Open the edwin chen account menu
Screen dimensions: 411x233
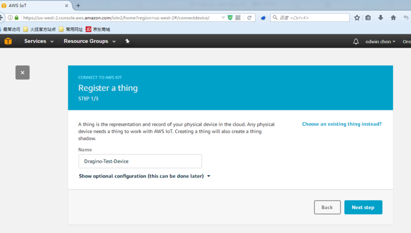coord(380,42)
